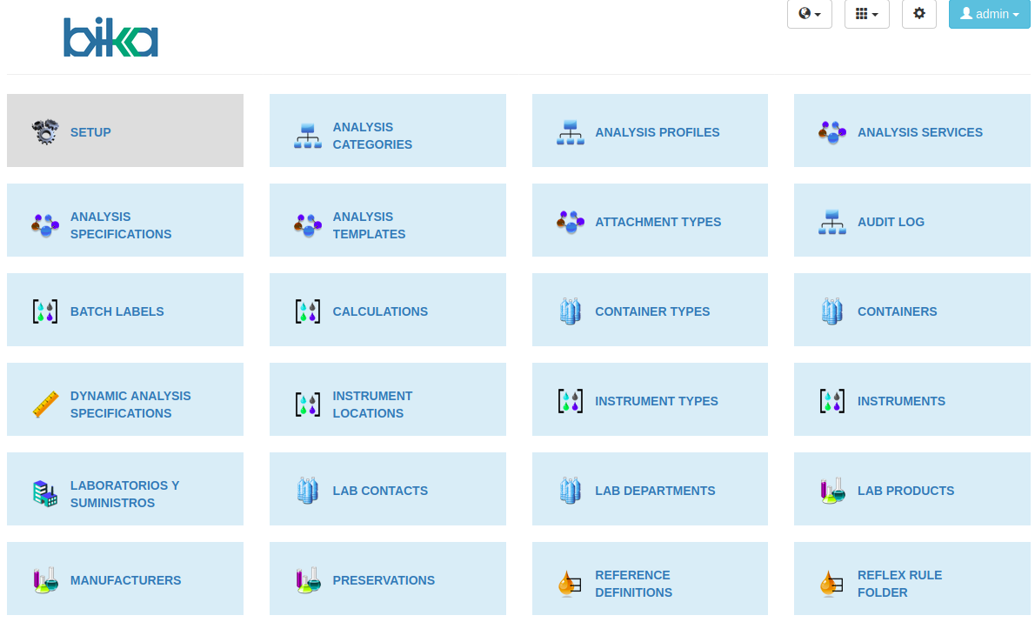The image size is (1035, 622).
Task: Click the Laboratorios y Suministros building icon
Action: click(45, 494)
